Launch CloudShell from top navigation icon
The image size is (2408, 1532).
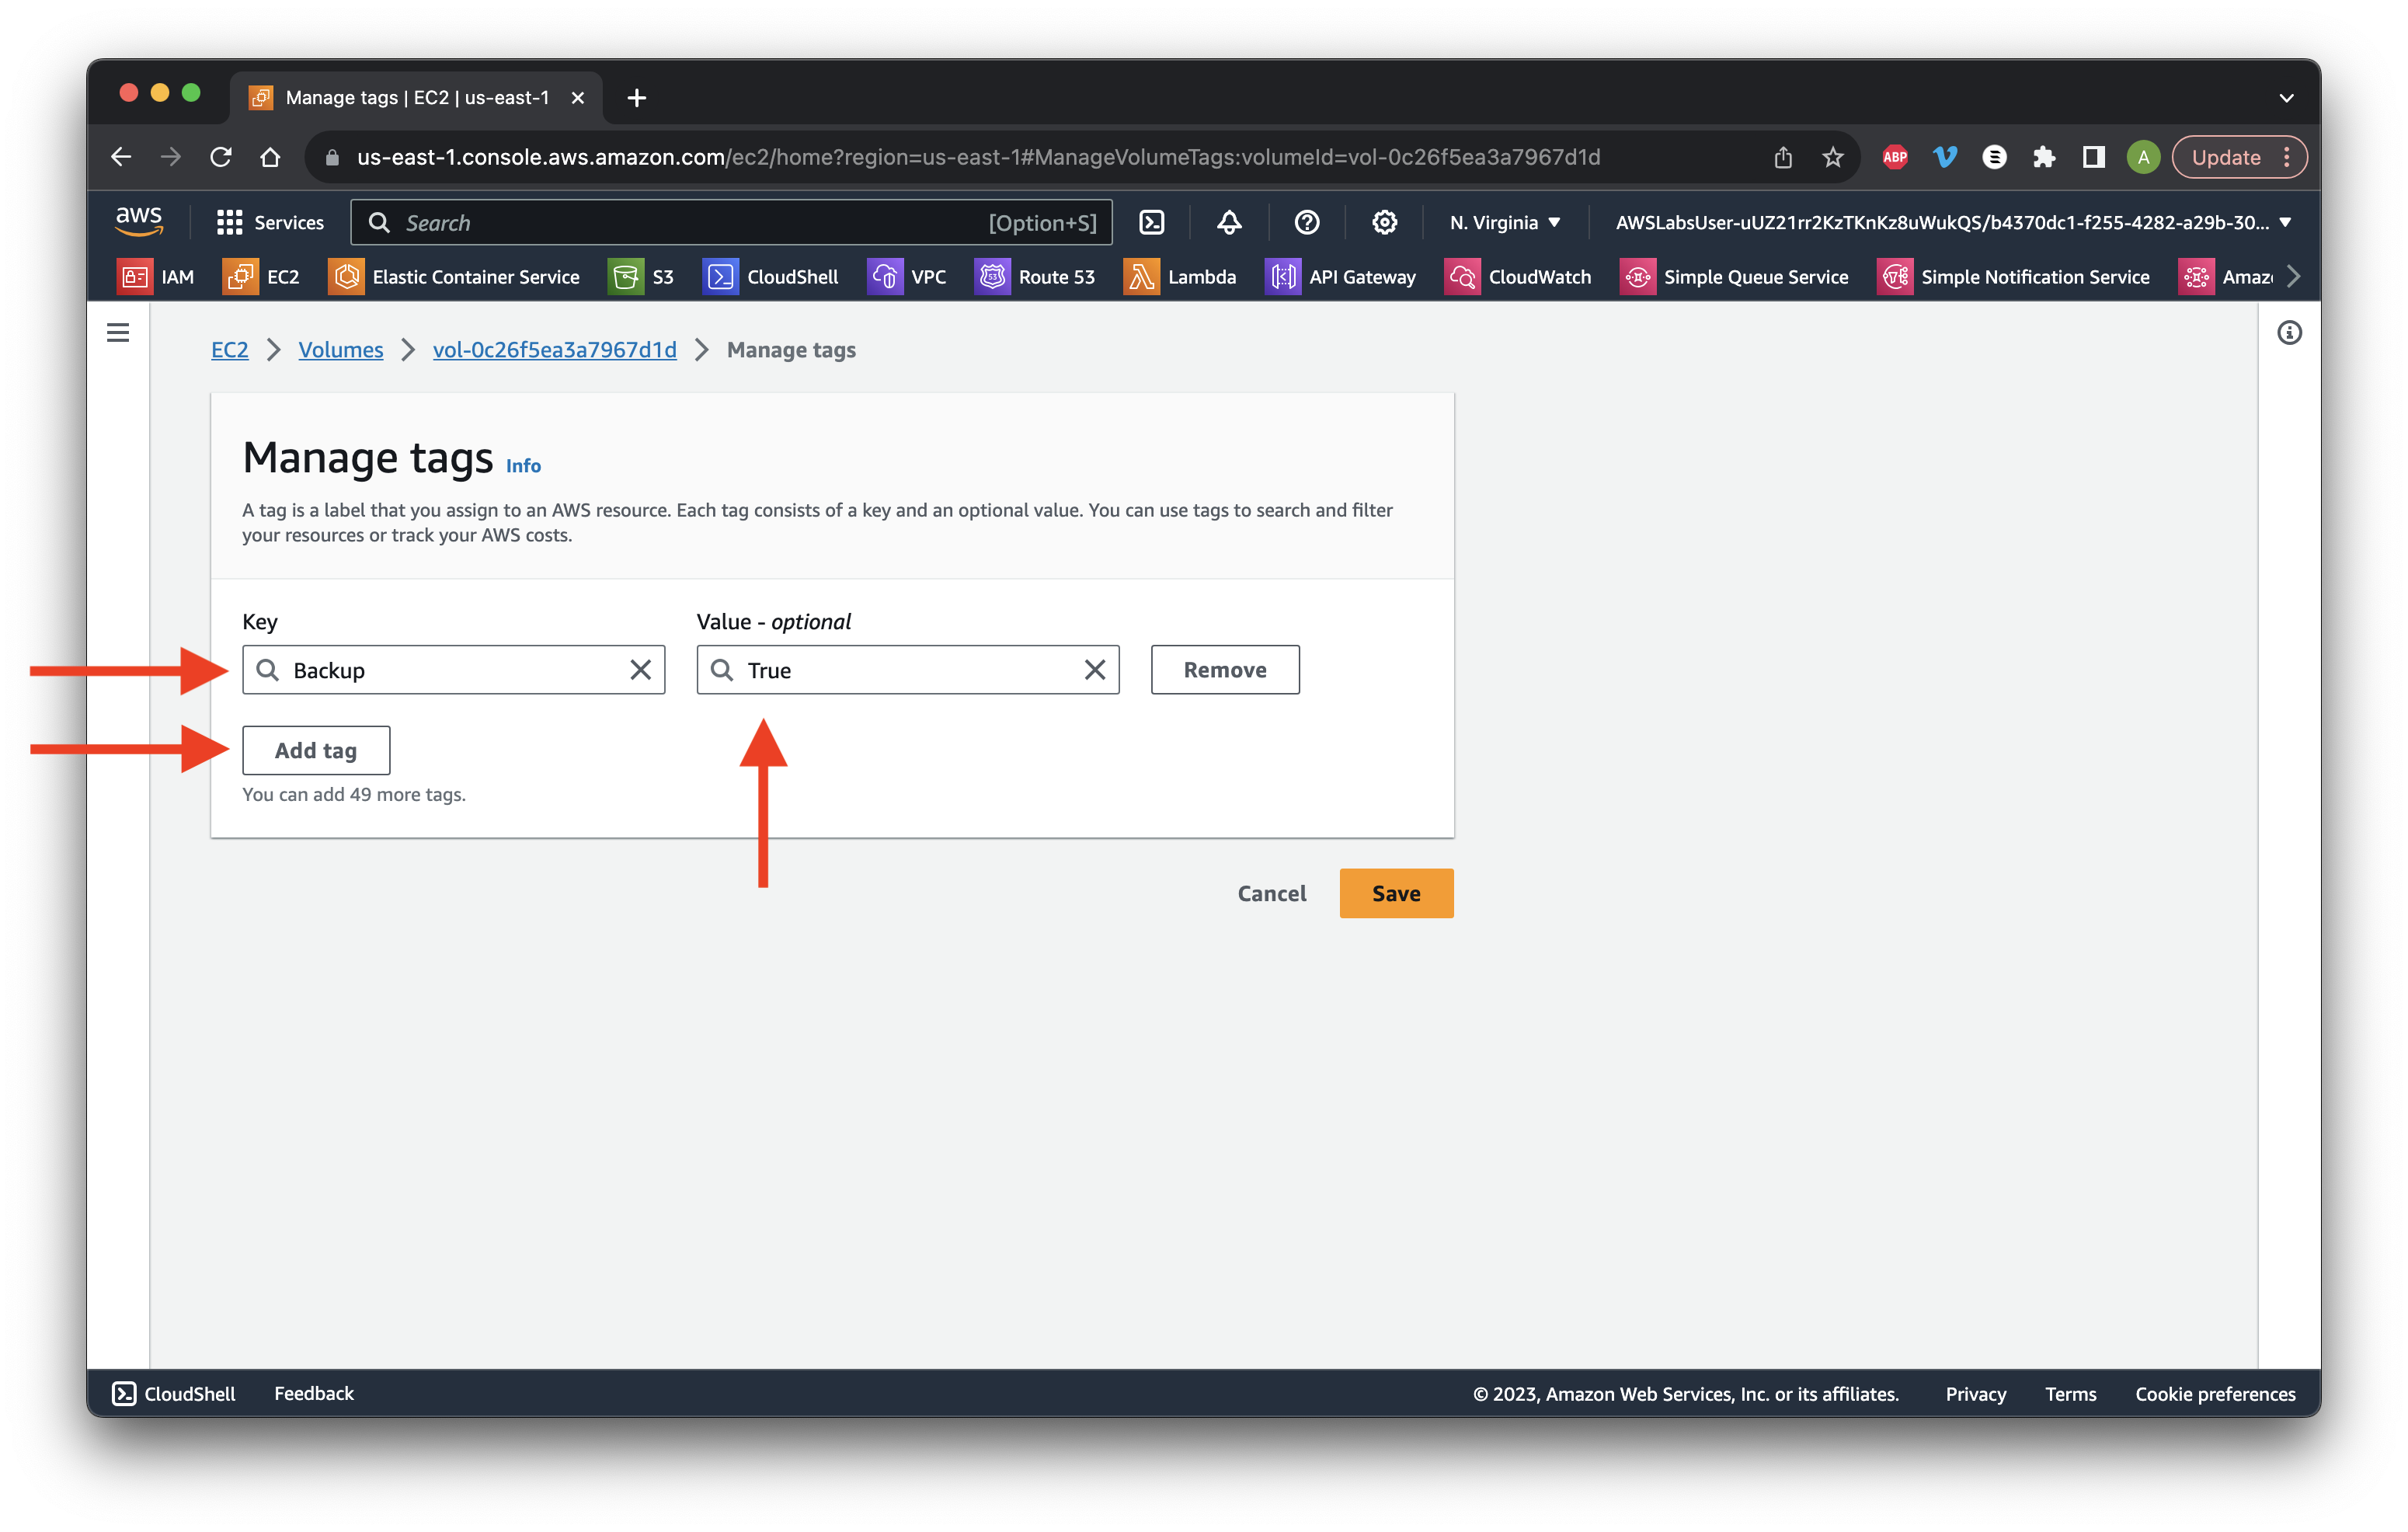1152,222
